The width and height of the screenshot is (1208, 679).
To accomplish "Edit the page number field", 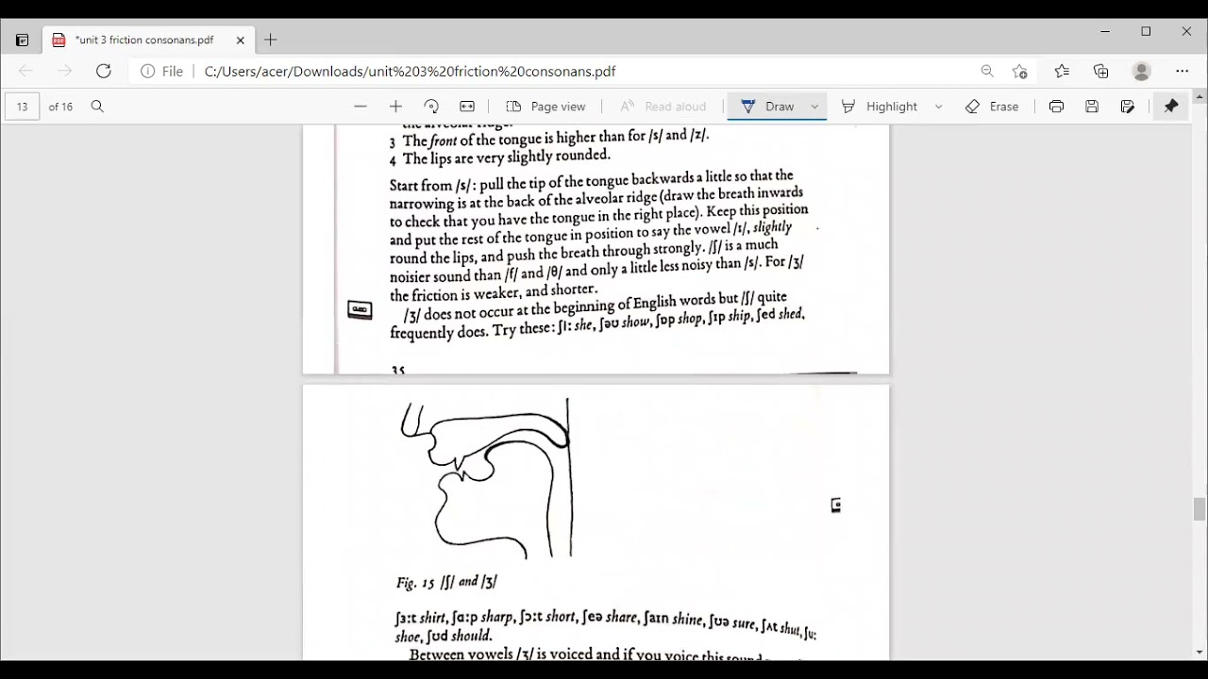I will [22, 107].
